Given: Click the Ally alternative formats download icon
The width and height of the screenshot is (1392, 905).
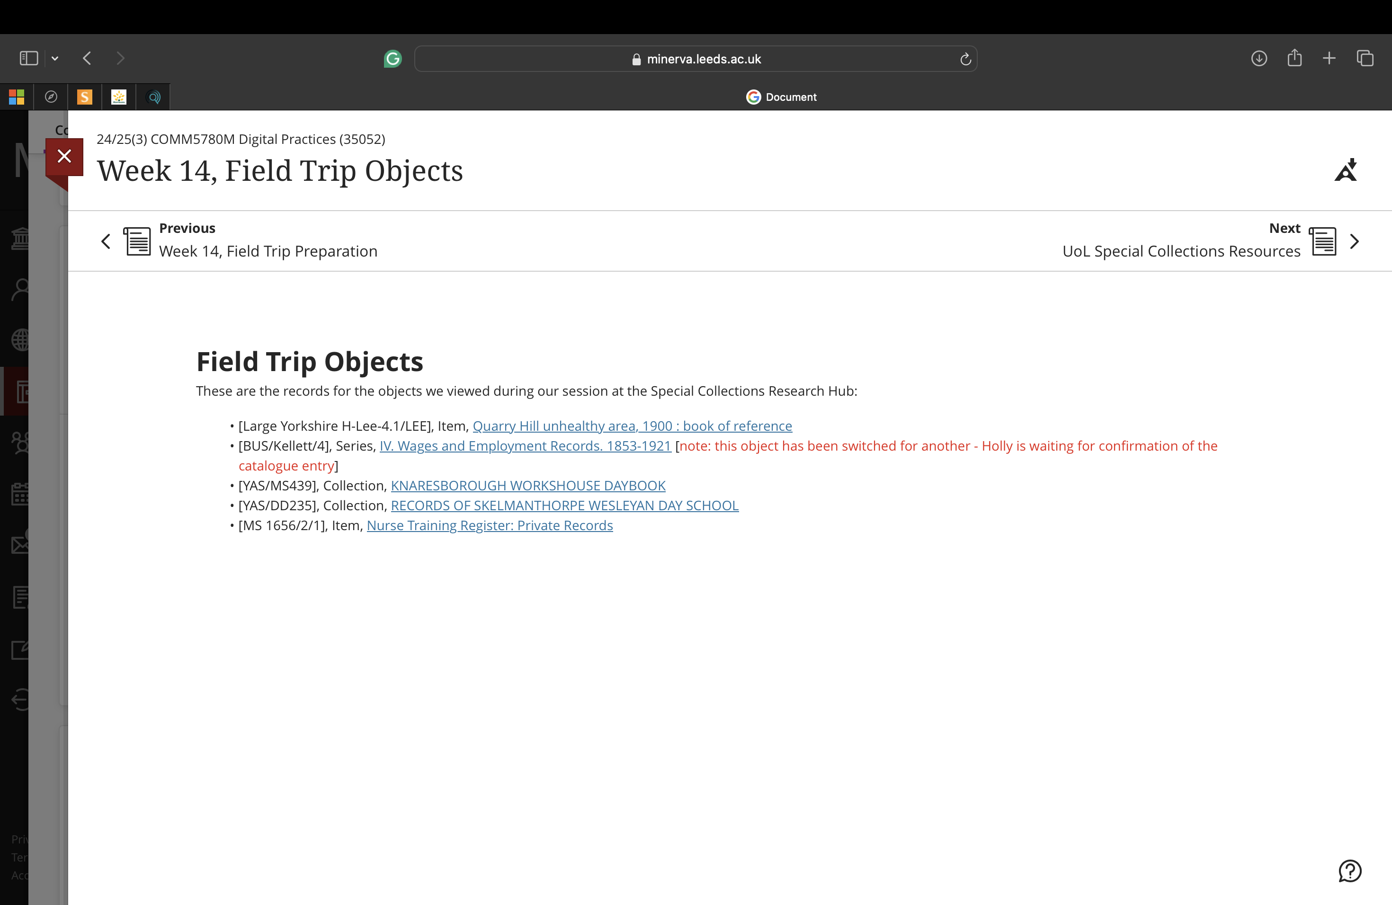Looking at the screenshot, I should [x=1345, y=170].
